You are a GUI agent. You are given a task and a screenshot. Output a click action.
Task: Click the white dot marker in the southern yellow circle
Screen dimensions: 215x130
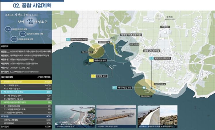[x=144, y=88]
